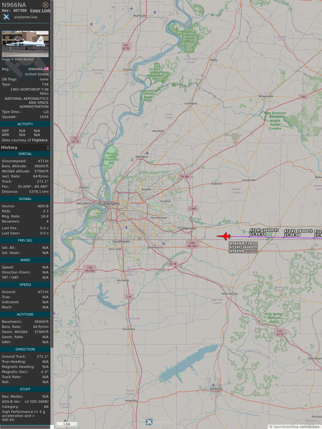Click the airport symbol above Oxford
322x429 pixels.
(213, 385)
